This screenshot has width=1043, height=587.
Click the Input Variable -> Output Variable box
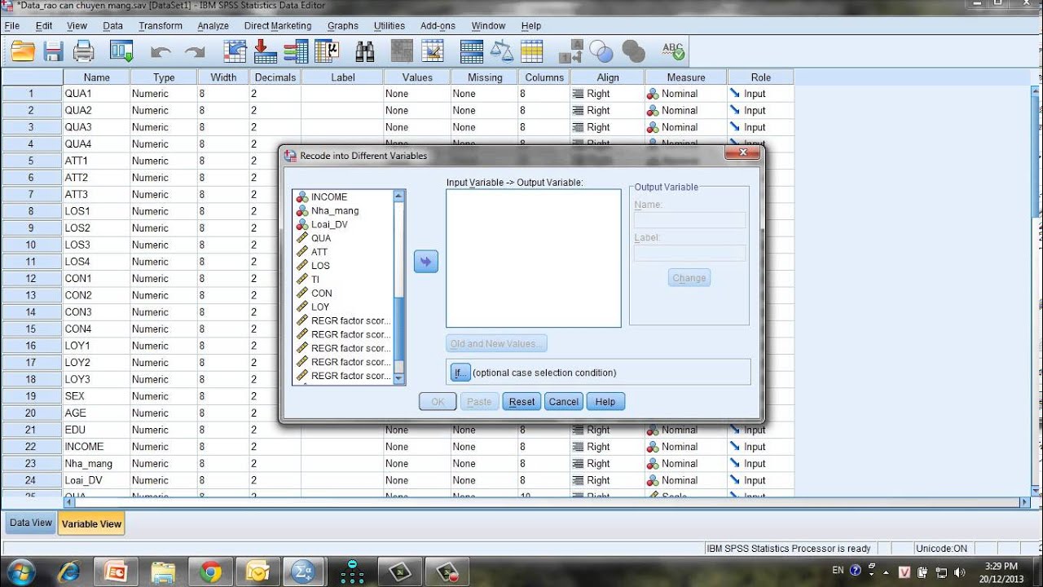click(x=534, y=258)
